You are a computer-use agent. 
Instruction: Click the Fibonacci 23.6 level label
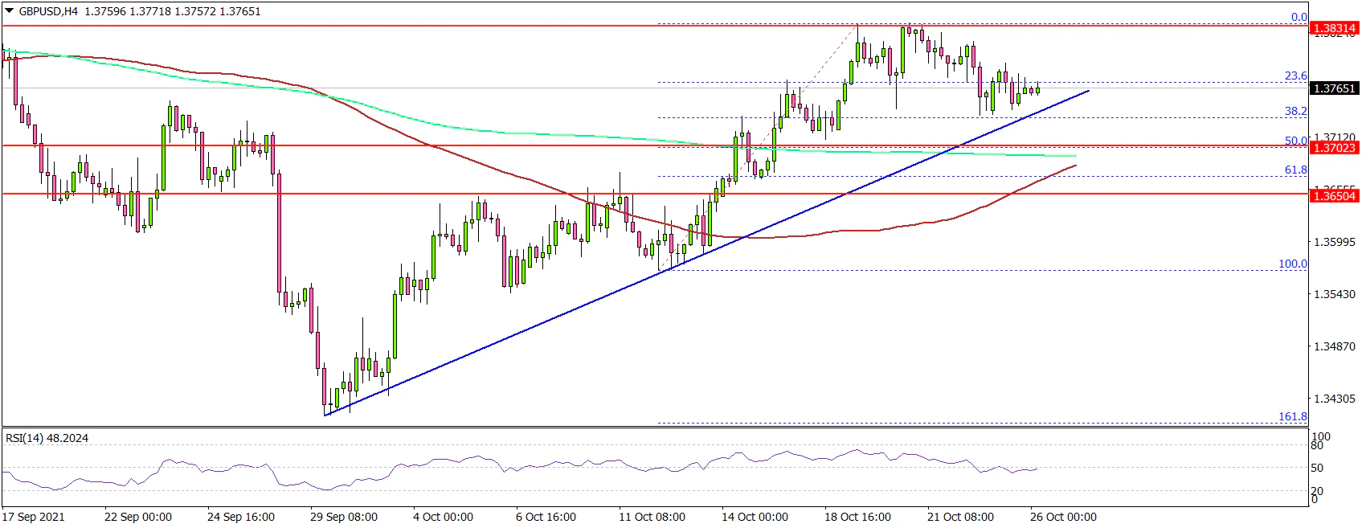pos(1295,76)
